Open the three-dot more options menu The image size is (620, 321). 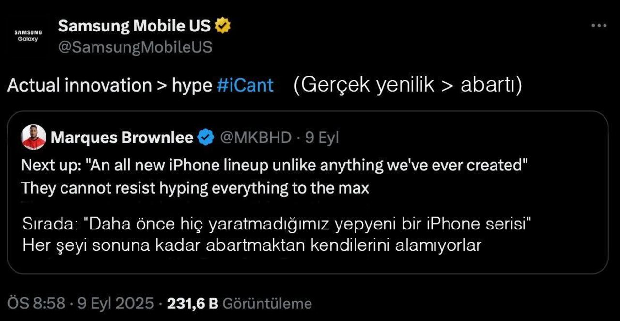[x=599, y=25]
